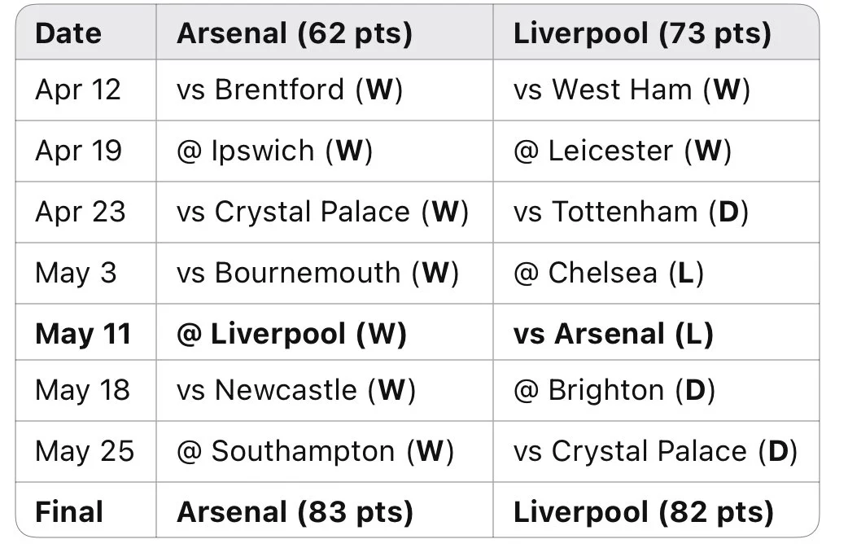Click the Arsenal (62 pts) header
The height and width of the screenshot is (548, 848).
[294, 33]
